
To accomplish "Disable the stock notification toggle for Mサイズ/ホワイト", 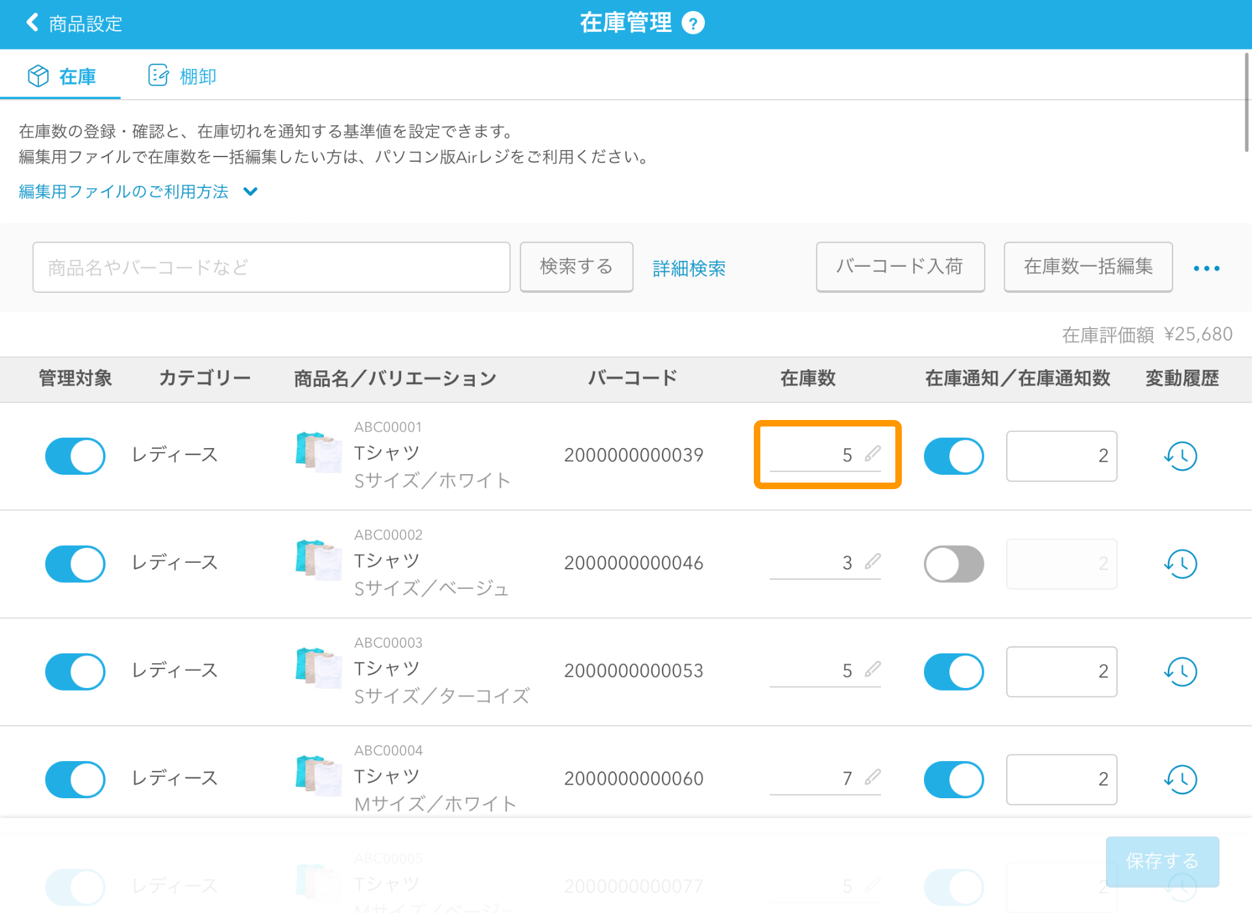I will pyautogui.click(x=954, y=779).
